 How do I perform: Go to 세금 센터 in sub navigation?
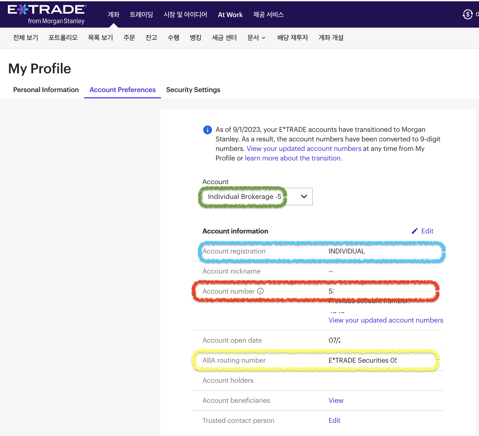pos(224,37)
